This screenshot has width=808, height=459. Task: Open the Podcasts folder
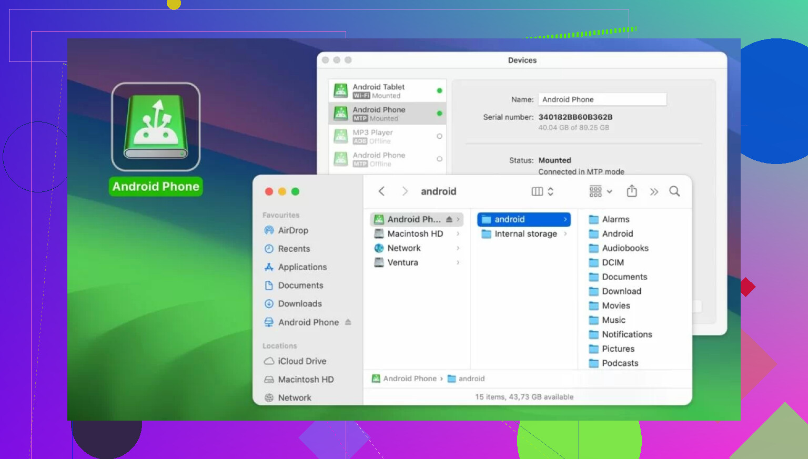(613, 363)
